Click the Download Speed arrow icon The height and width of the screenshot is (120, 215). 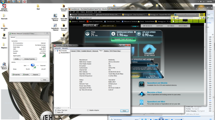113,34
